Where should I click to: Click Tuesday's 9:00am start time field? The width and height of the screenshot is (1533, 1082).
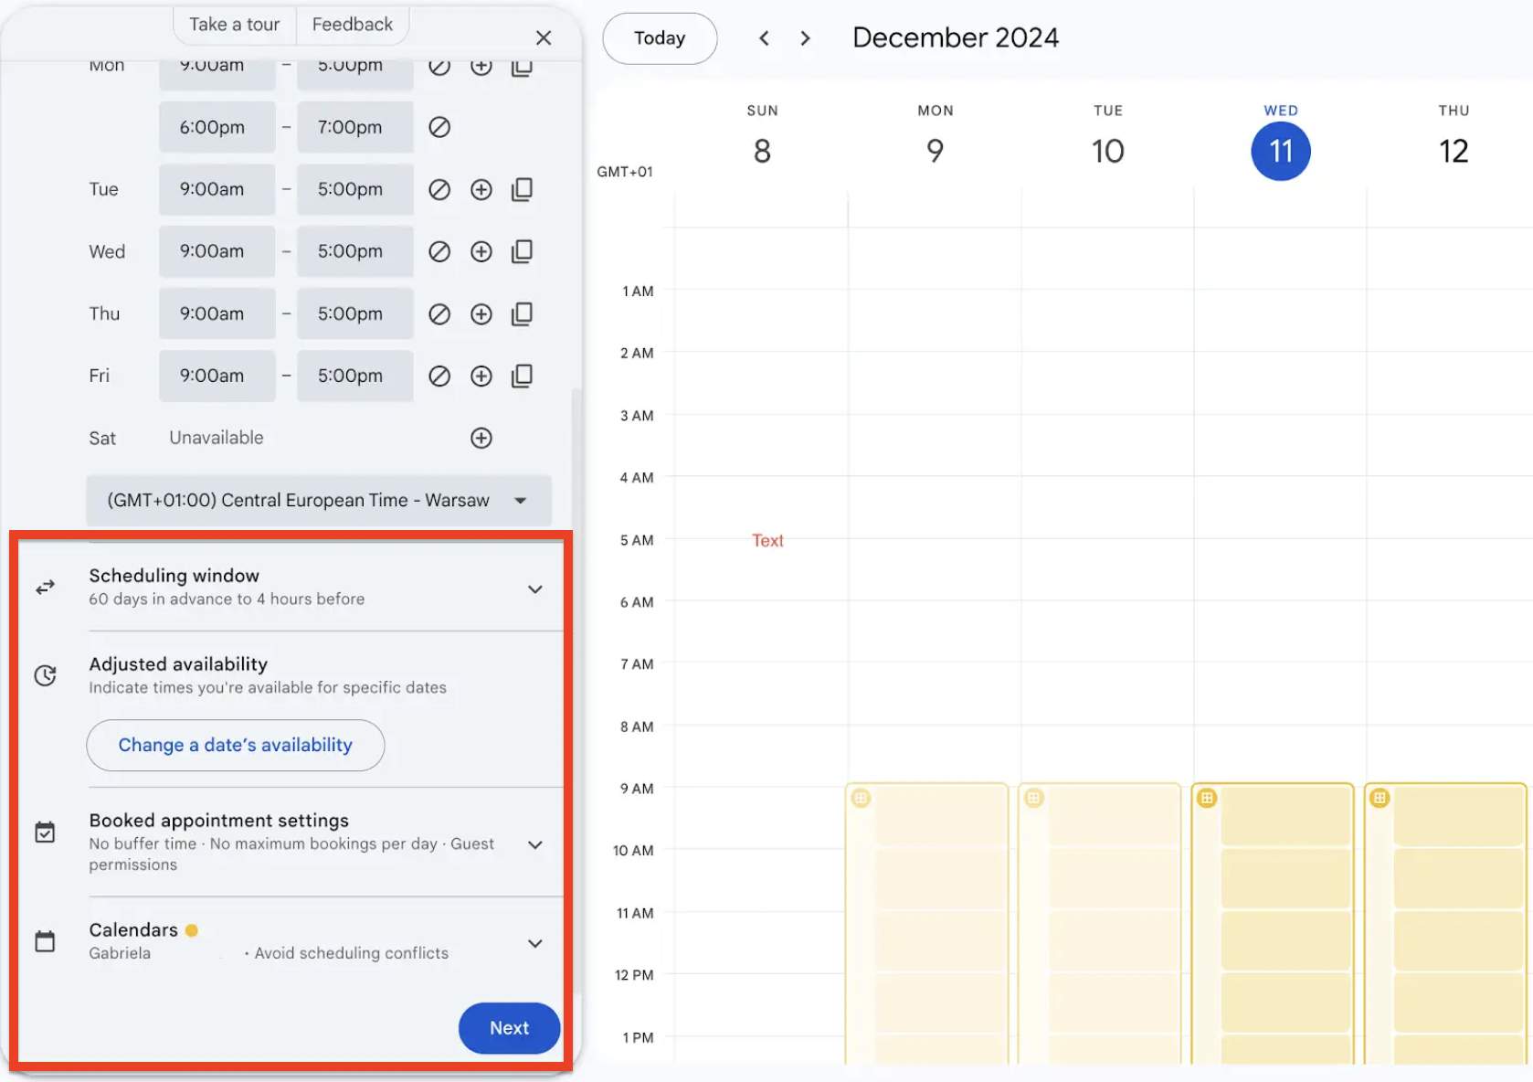pos(217,189)
